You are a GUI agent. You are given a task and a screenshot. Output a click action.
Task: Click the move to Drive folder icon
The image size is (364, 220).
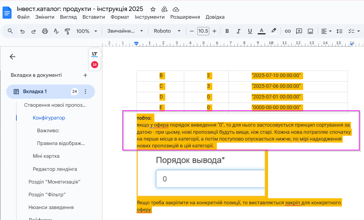164,9
